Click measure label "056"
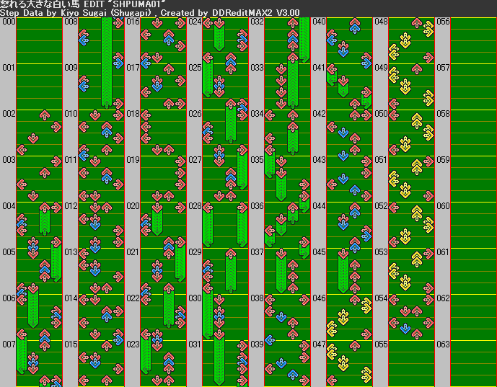This screenshot has width=497, height=387. pos(443,22)
